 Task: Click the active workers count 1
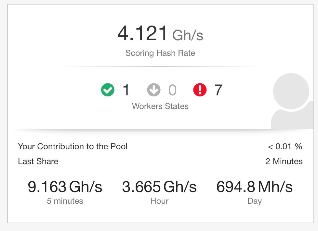[x=126, y=90]
